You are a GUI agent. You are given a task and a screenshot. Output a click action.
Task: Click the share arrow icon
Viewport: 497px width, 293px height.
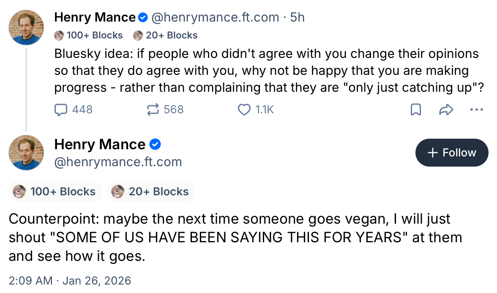446,110
